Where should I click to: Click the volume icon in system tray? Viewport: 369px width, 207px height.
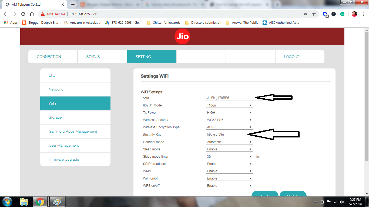342,202
